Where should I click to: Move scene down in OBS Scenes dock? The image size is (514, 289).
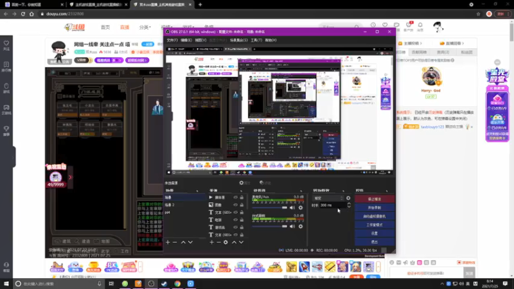[190, 242]
